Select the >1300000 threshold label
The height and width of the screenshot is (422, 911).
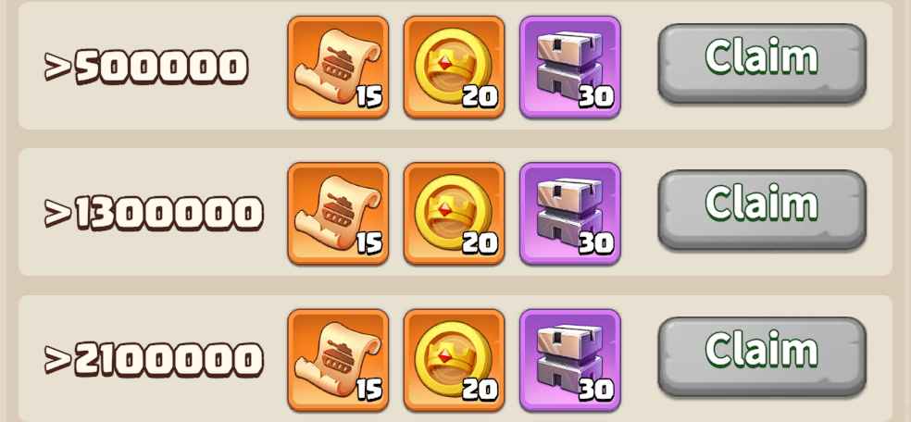pyautogui.click(x=154, y=213)
